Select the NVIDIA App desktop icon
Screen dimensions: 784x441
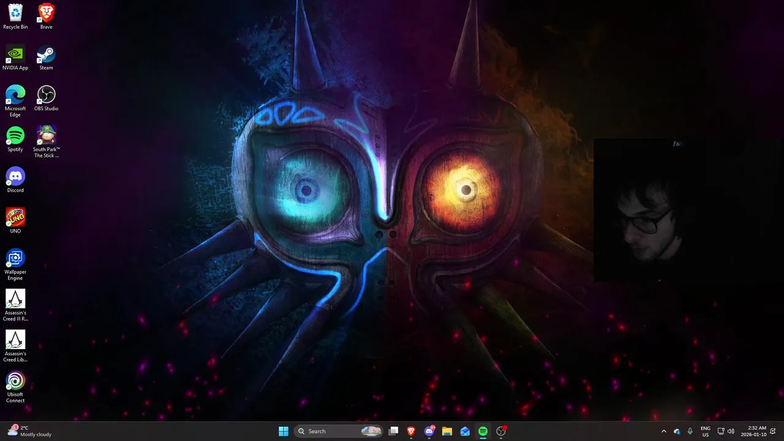tap(15, 58)
